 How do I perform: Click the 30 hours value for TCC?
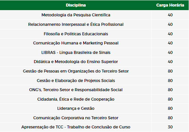pyautogui.click(x=170, y=127)
